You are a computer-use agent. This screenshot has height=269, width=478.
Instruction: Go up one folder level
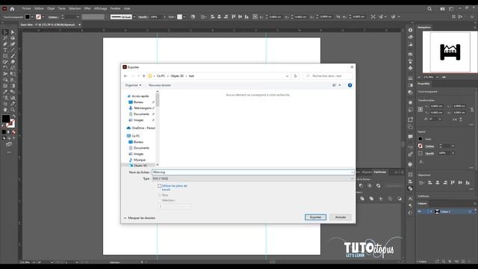(144, 76)
